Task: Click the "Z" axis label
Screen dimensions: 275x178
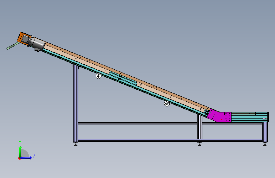Action: (x=34, y=156)
